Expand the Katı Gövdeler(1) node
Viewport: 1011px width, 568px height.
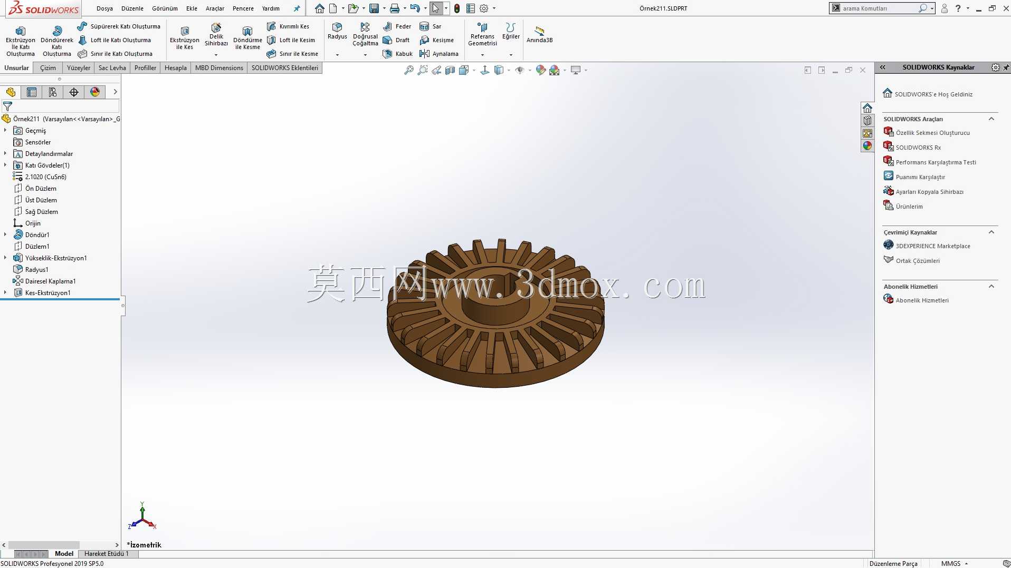(x=5, y=165)
